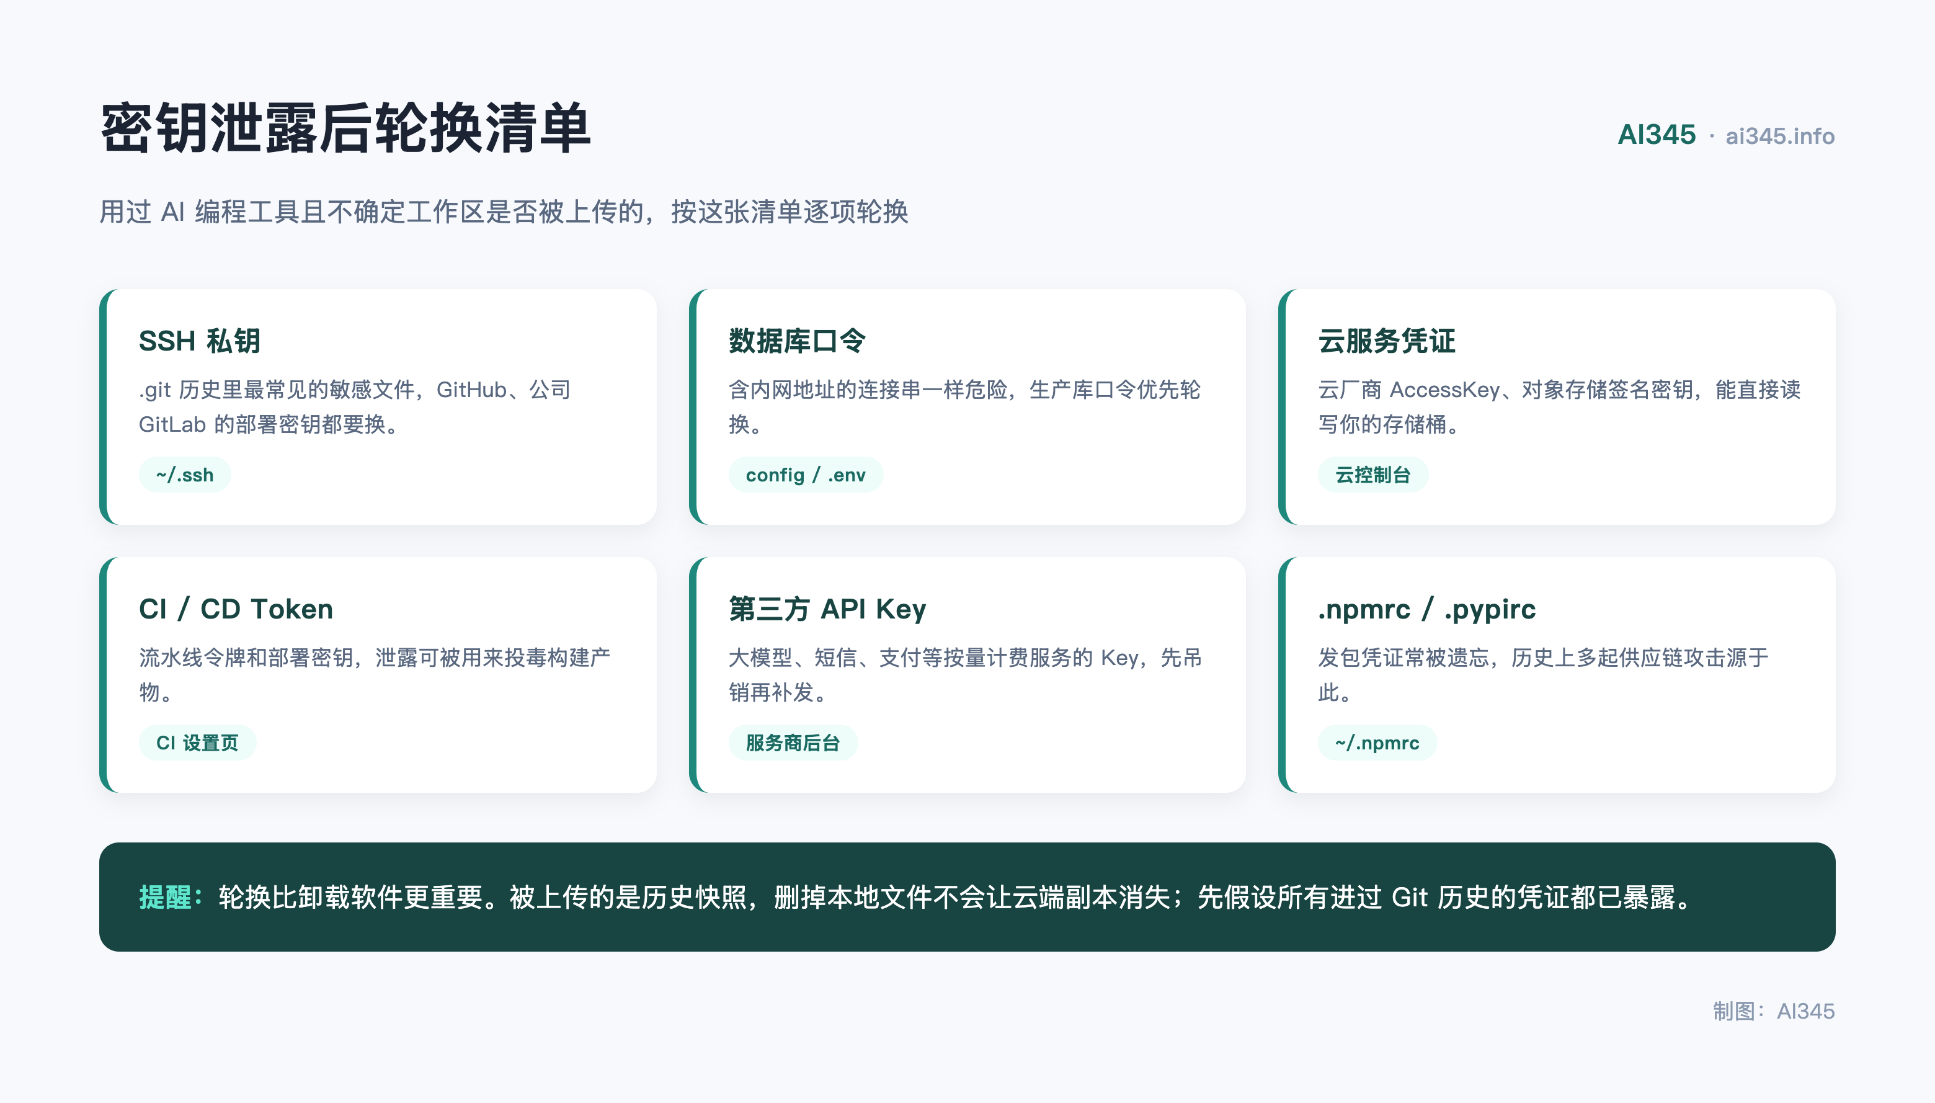Click the config / .env tag pill
Screen dimensions: 1935x1103
coord(805,475)
